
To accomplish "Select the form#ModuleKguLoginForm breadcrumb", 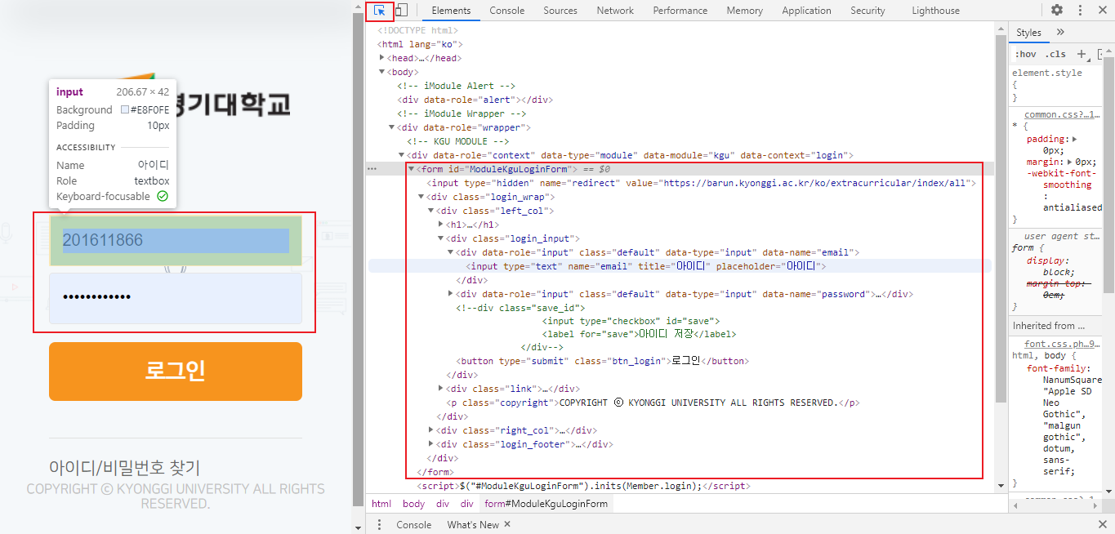I will (546, 504).
